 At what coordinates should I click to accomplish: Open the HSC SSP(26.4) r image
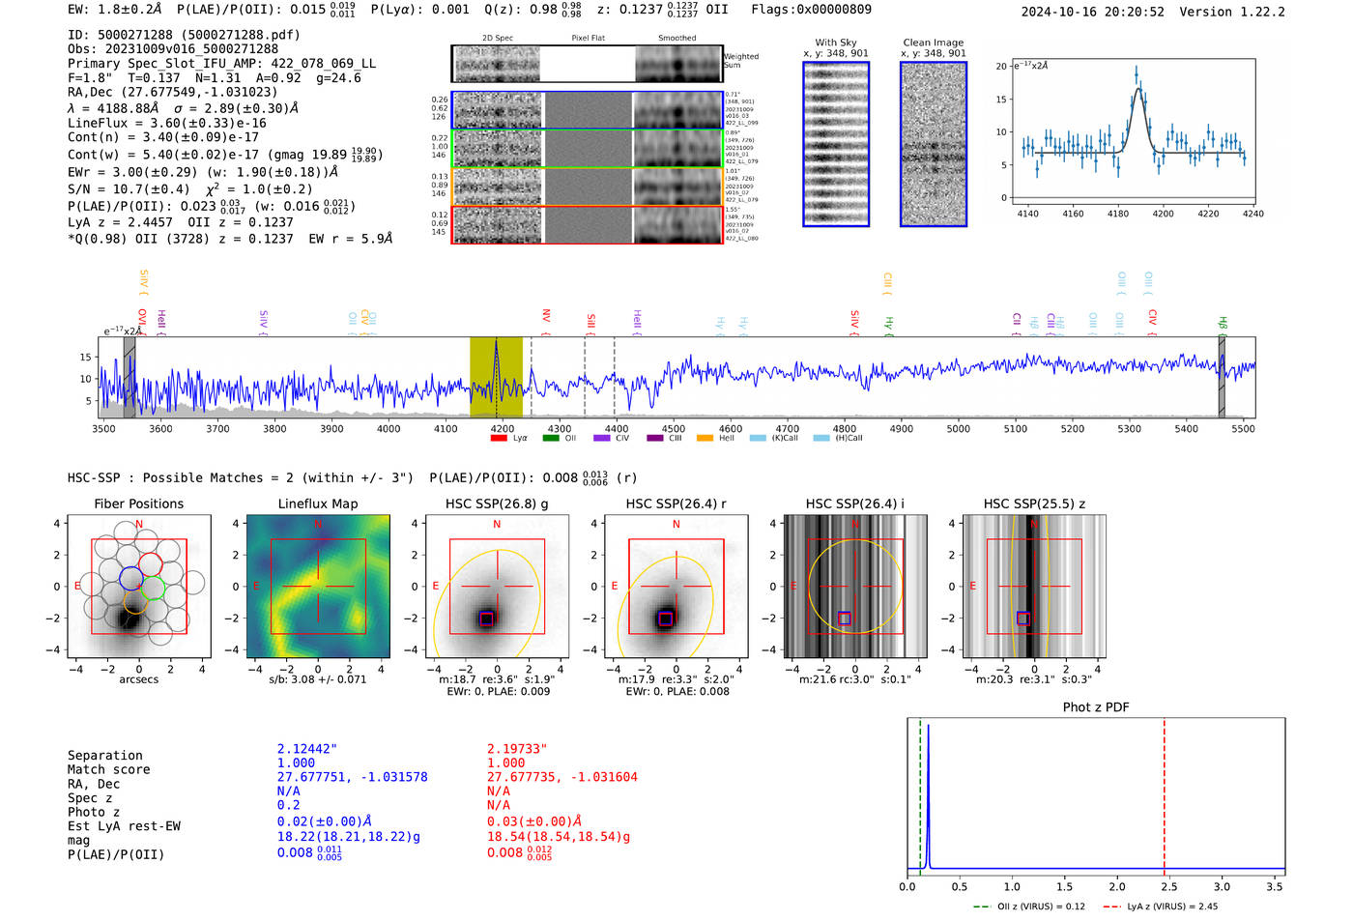tap(676, 586)
